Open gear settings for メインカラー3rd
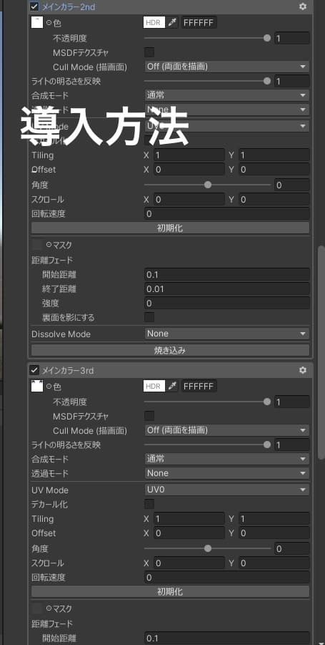 [x=303, y=370]
